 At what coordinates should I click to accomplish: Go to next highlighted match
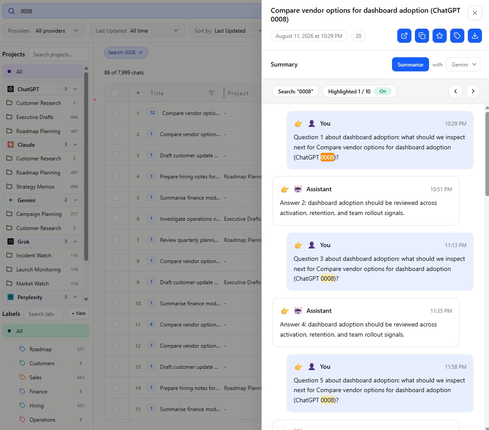pyautogui.click(x=473, y=91)
